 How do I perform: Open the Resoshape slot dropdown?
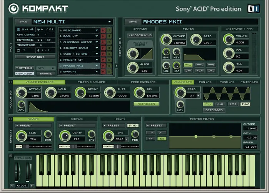[x=97, y=30]
